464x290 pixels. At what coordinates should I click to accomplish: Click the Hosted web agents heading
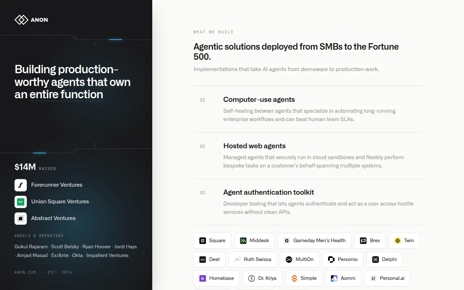(254, 146)
